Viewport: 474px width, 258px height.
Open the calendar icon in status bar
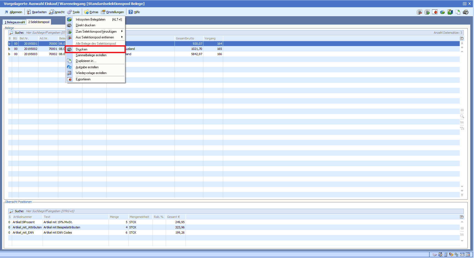pyautogui.click(x=468, y=254)
